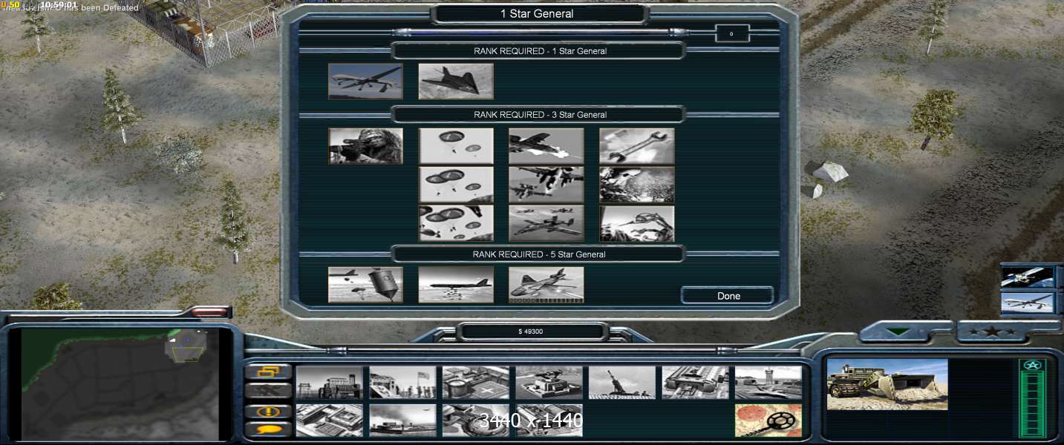Click the 10:59:01 game timer

tap(59, 4)
